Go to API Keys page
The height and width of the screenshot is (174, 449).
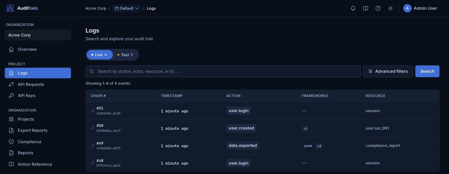(x=38, y=96)
